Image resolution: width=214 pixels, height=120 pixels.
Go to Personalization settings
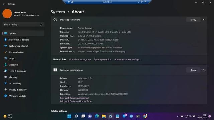[x=23, y=52]
